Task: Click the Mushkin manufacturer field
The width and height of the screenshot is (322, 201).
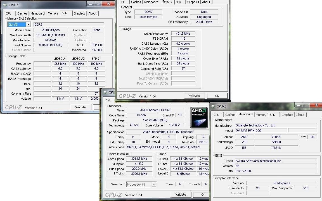Action: 51,40
